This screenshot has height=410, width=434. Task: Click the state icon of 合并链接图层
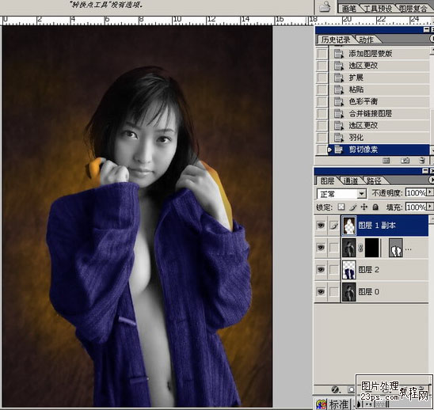[x=338, y=113]
